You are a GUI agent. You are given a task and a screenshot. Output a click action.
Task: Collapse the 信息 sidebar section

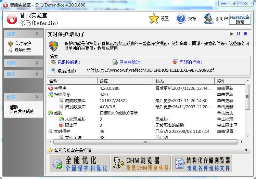[37, 97]
